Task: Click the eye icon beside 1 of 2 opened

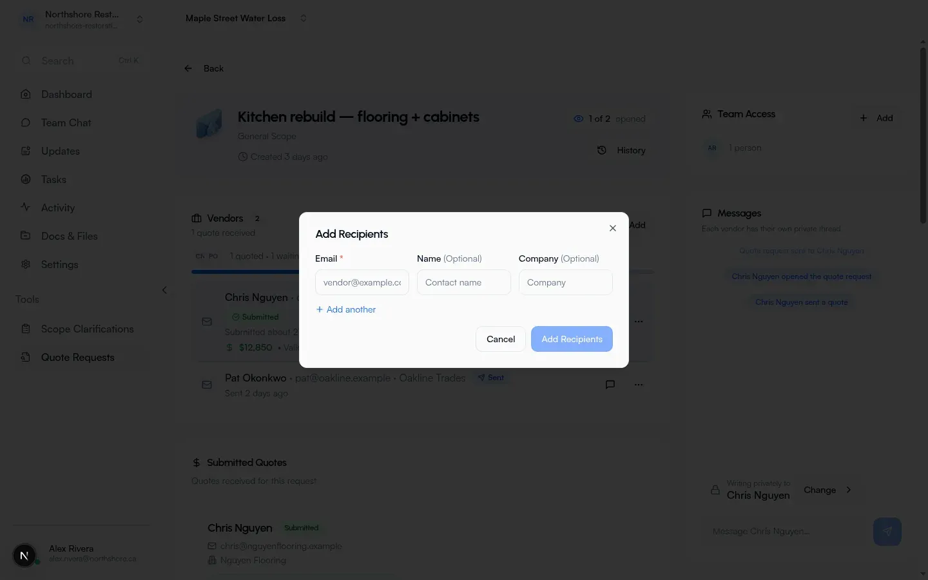Action: click(x=578, y=119)
